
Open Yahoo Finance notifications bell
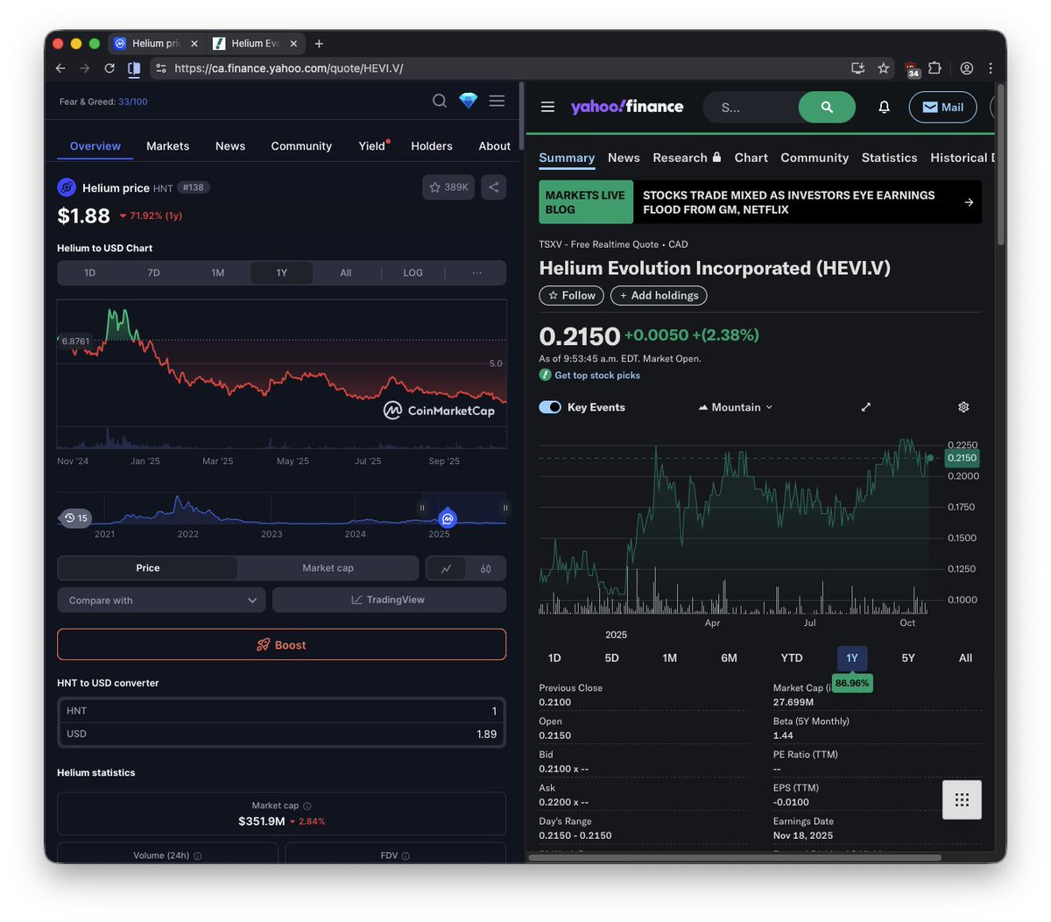(x=884, y=107)
